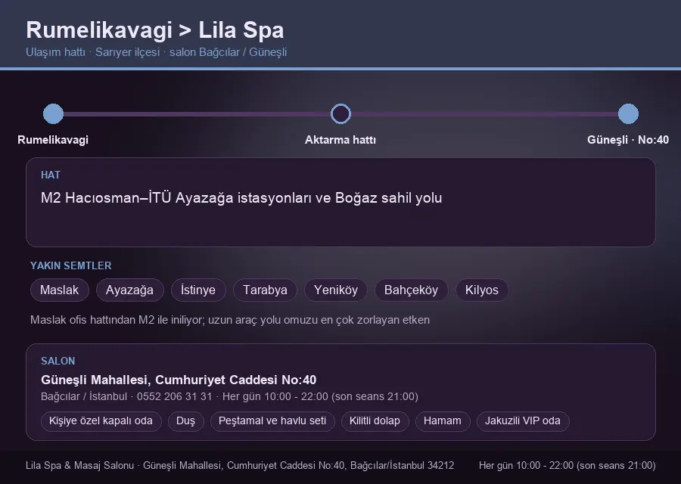This screenshot has width=681, height=484.
Task: Click the footer hours 'Her gün 10:00 - 22:00'
Action: pyautogui.click(x=567, y=465)
